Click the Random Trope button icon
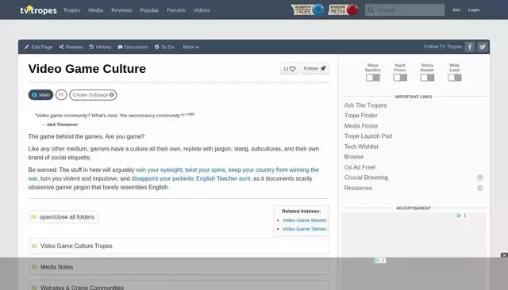Image resolution: width=508 pixels, height=290 pixels. 307,10
